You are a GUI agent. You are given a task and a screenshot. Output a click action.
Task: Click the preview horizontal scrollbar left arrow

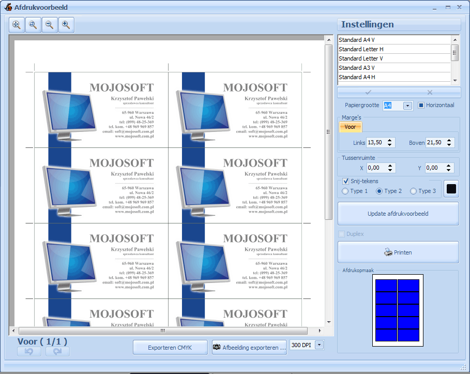pyautogui.click(x=13, y=331)
